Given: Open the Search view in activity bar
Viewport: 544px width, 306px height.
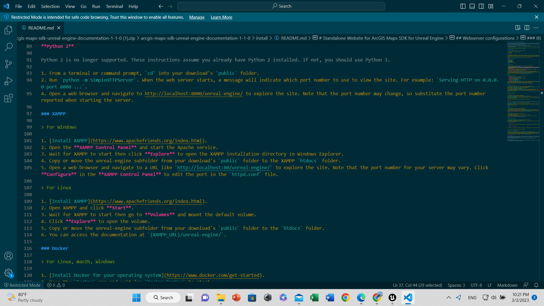Looking at the screenshot, I should [x=8, y=47].
